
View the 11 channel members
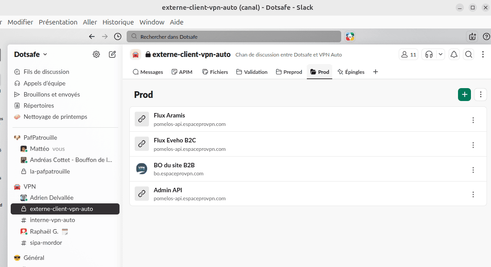[408, 54]
